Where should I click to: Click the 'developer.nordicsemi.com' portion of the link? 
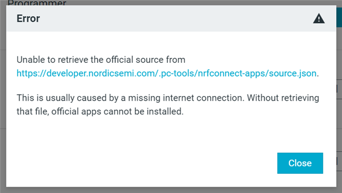[x=101, y=74]
